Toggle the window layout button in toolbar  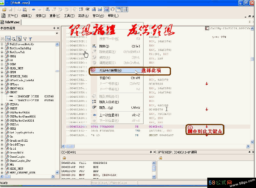[x=119, y=9]
